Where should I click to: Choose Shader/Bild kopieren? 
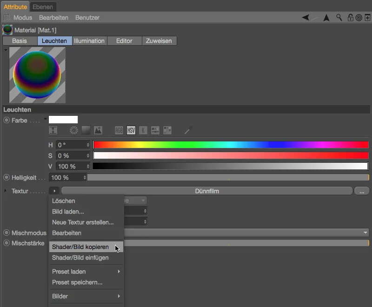pos(86,247)
